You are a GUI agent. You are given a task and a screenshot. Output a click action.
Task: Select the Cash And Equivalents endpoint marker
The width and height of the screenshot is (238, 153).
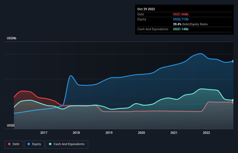[233, 100]
